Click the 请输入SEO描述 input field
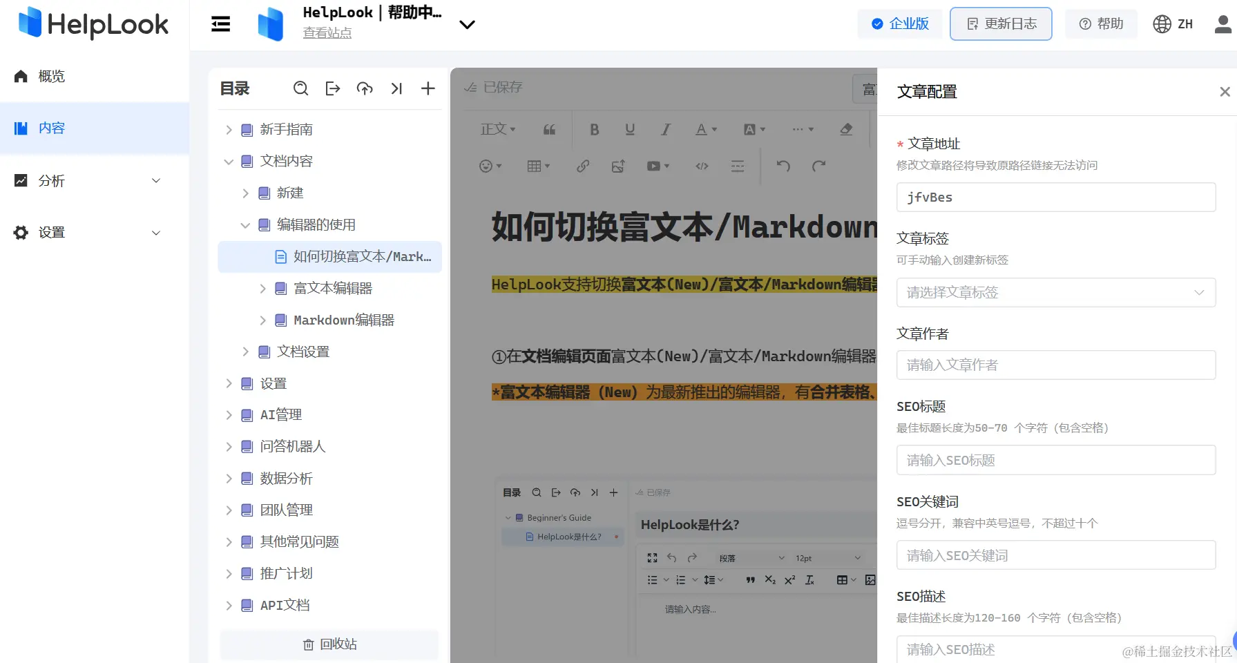Image resolution: width=1237 pixels, height=663 pixels. pyautogui.click(x=1056, y=649)
